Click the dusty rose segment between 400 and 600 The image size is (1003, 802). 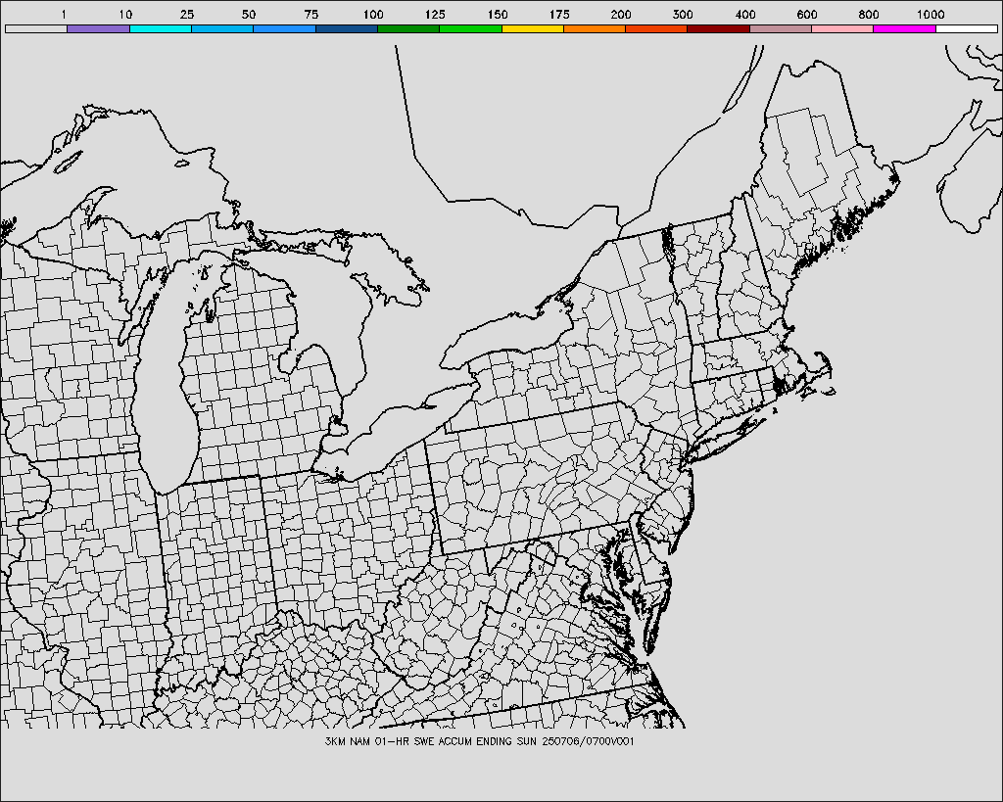[x=781, y=28]
